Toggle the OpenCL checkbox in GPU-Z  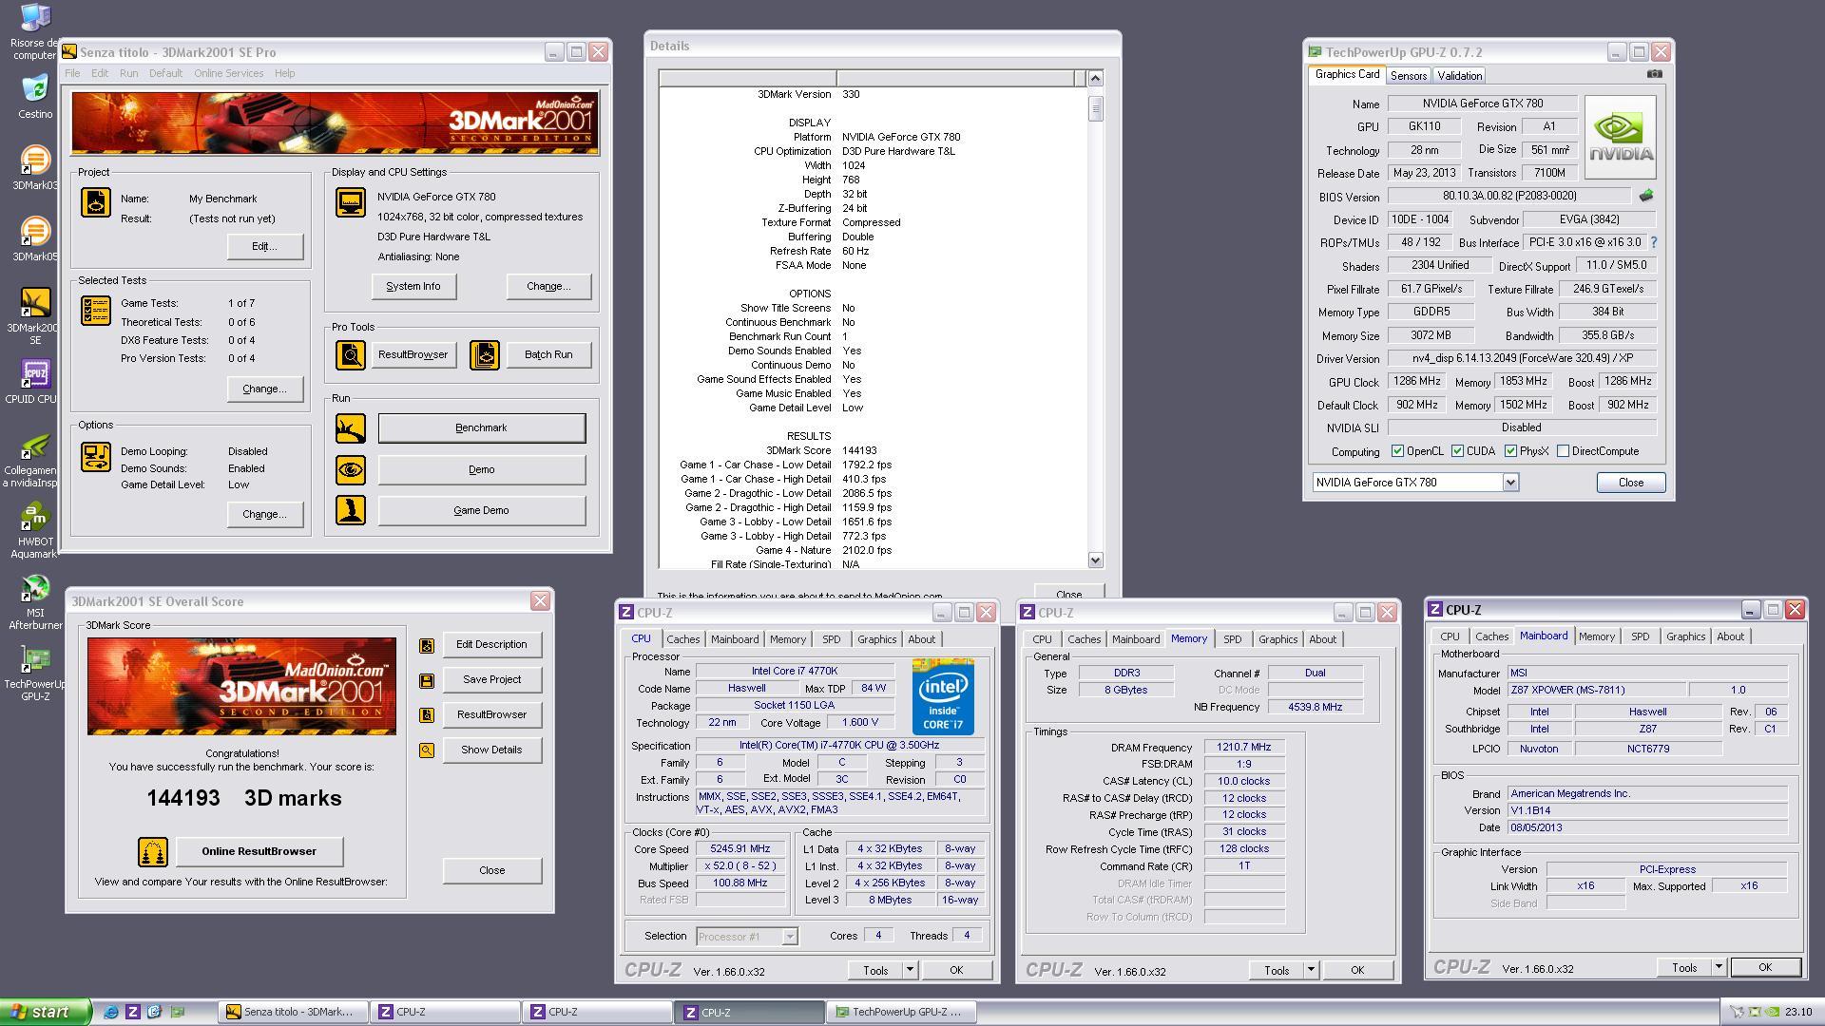(1397, 451)
